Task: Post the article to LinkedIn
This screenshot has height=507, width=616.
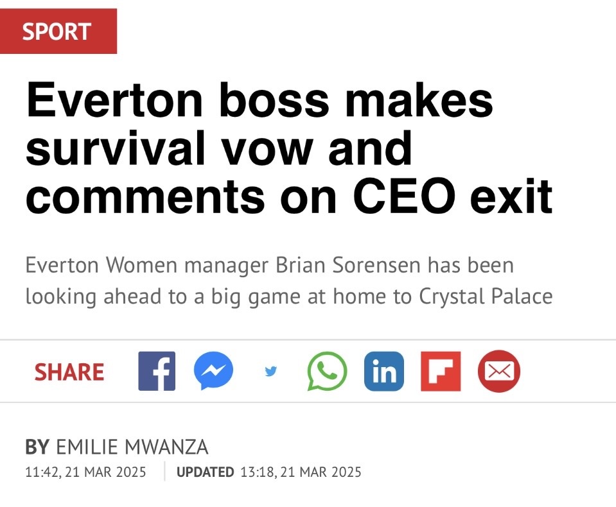Action: click(383, 372)
